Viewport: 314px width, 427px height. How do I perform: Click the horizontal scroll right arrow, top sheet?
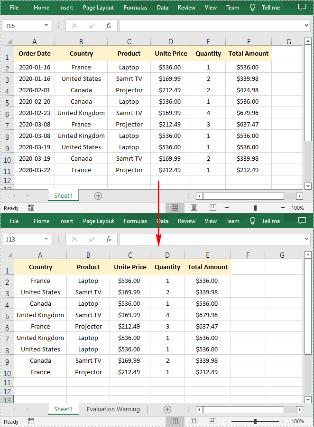click(300, 196)
